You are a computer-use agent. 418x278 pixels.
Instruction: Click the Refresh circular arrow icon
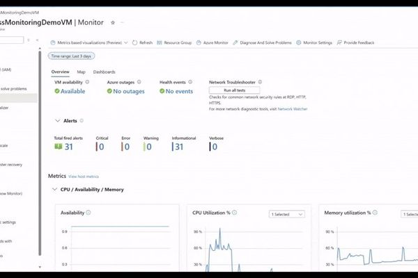tap(135, 42)
